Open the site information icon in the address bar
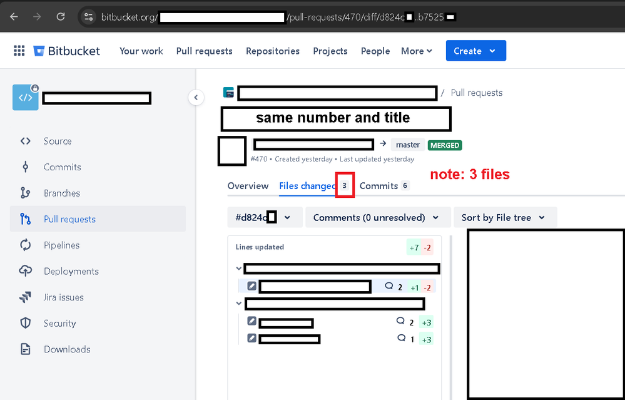Screen dimensions: 625x400 [x=88, y=17]
